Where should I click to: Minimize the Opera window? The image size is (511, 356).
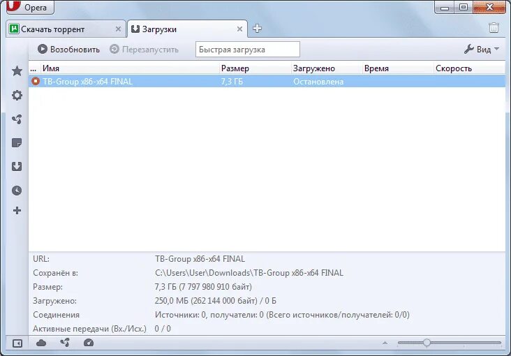click(445, 7)
